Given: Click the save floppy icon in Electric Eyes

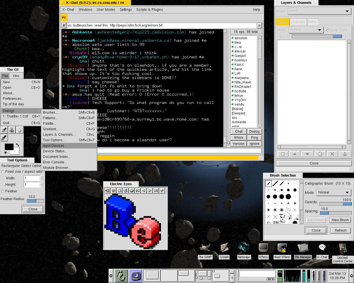Looking at the screenshot, I should [x=119, y=191].
